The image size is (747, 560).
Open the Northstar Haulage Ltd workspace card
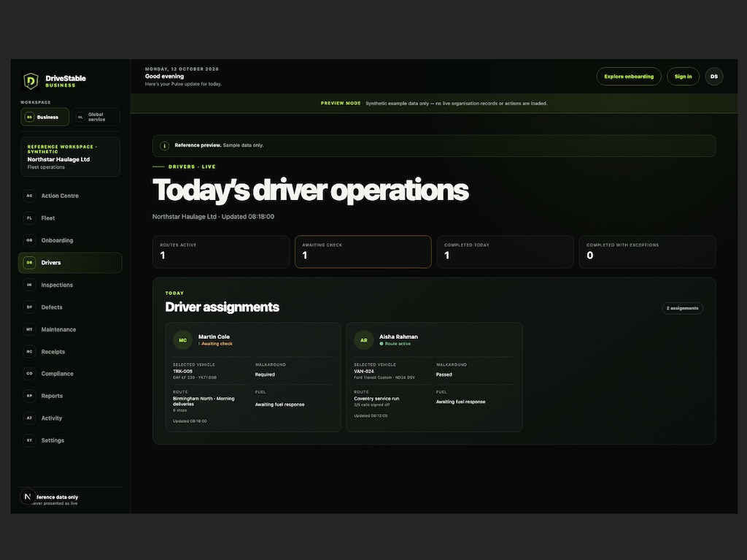pyautogui.click(x=70, y=157)
